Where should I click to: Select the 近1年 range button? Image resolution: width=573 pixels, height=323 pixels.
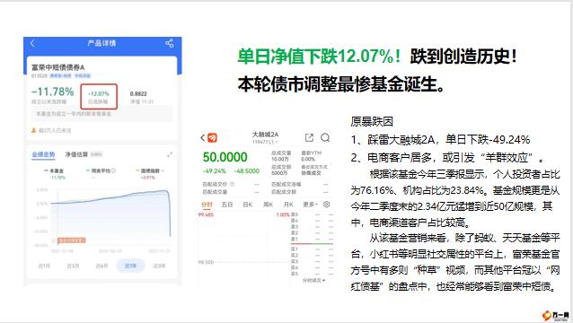pyautogui.click(x=130, y=266)
